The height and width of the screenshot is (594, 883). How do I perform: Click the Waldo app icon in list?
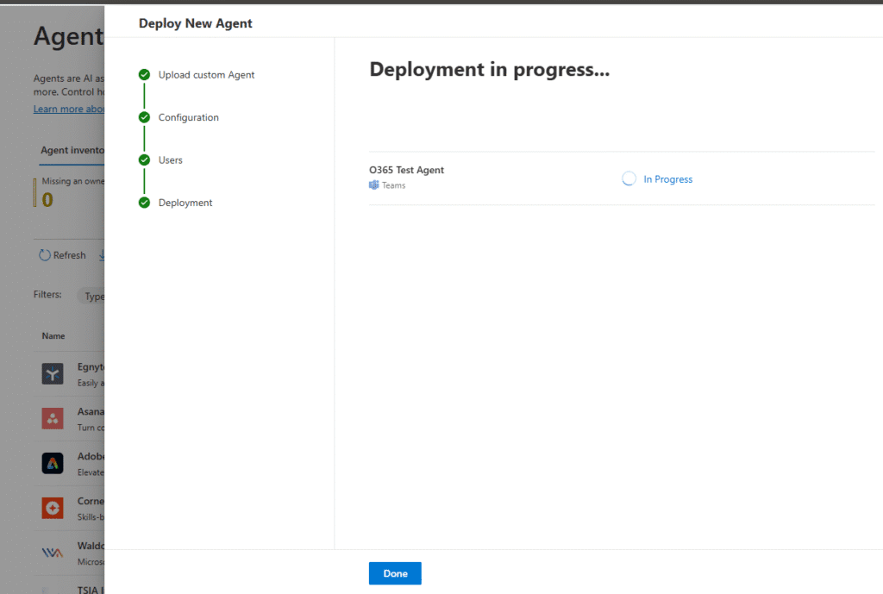(53, 553)
